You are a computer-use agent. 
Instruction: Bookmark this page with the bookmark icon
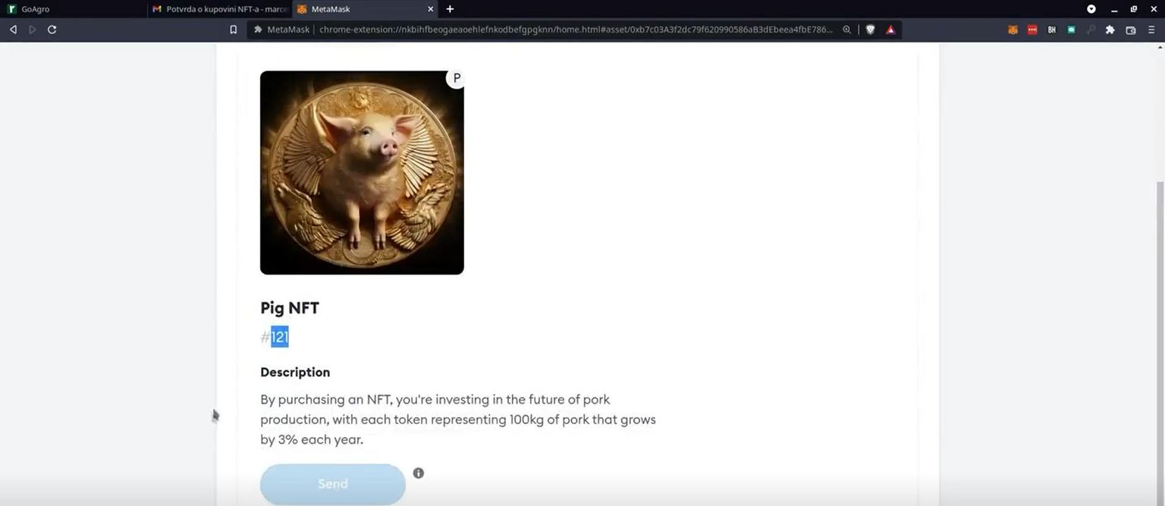[x=234, y=30]
